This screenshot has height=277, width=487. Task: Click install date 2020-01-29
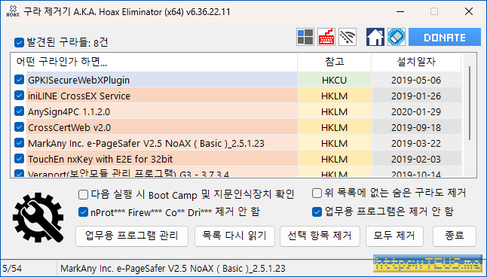point(416,111)
